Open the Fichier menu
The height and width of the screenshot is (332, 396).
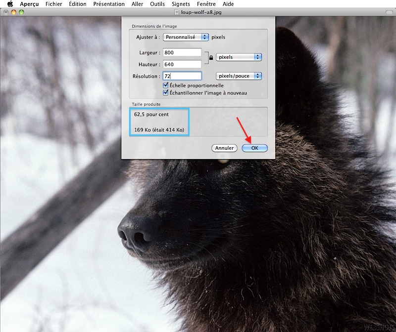pos(53,4)
